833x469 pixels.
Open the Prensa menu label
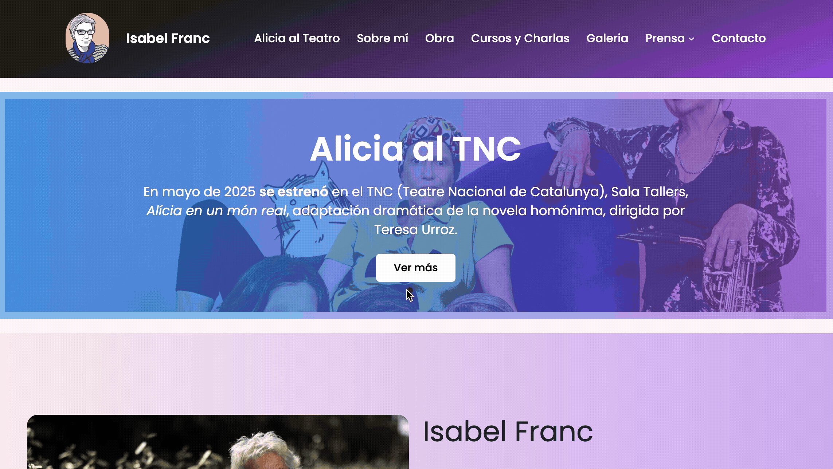[665, 38]
